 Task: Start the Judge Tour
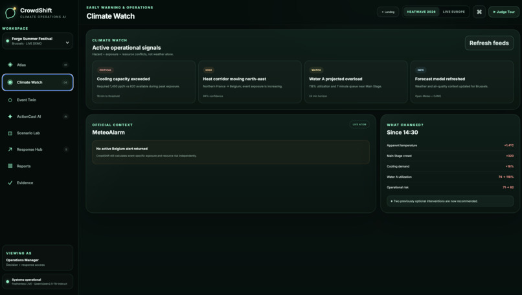504,12
